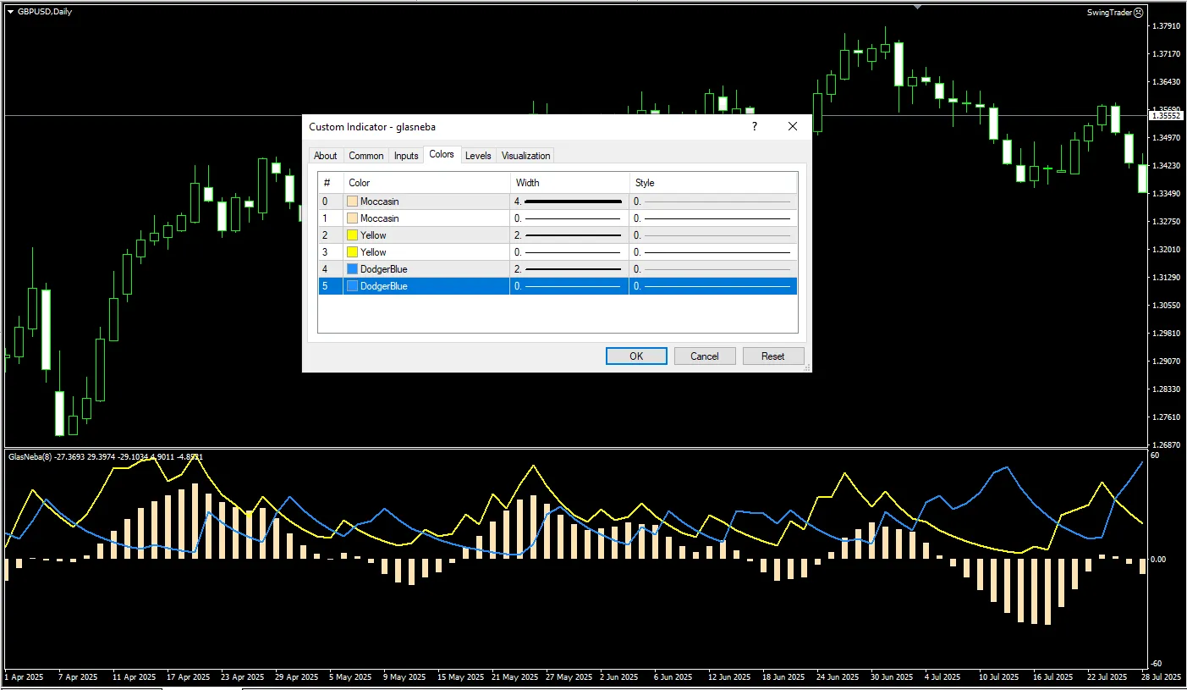Open the Visualization tab
Screen dimensions: 1187x690
click(525, 156)
